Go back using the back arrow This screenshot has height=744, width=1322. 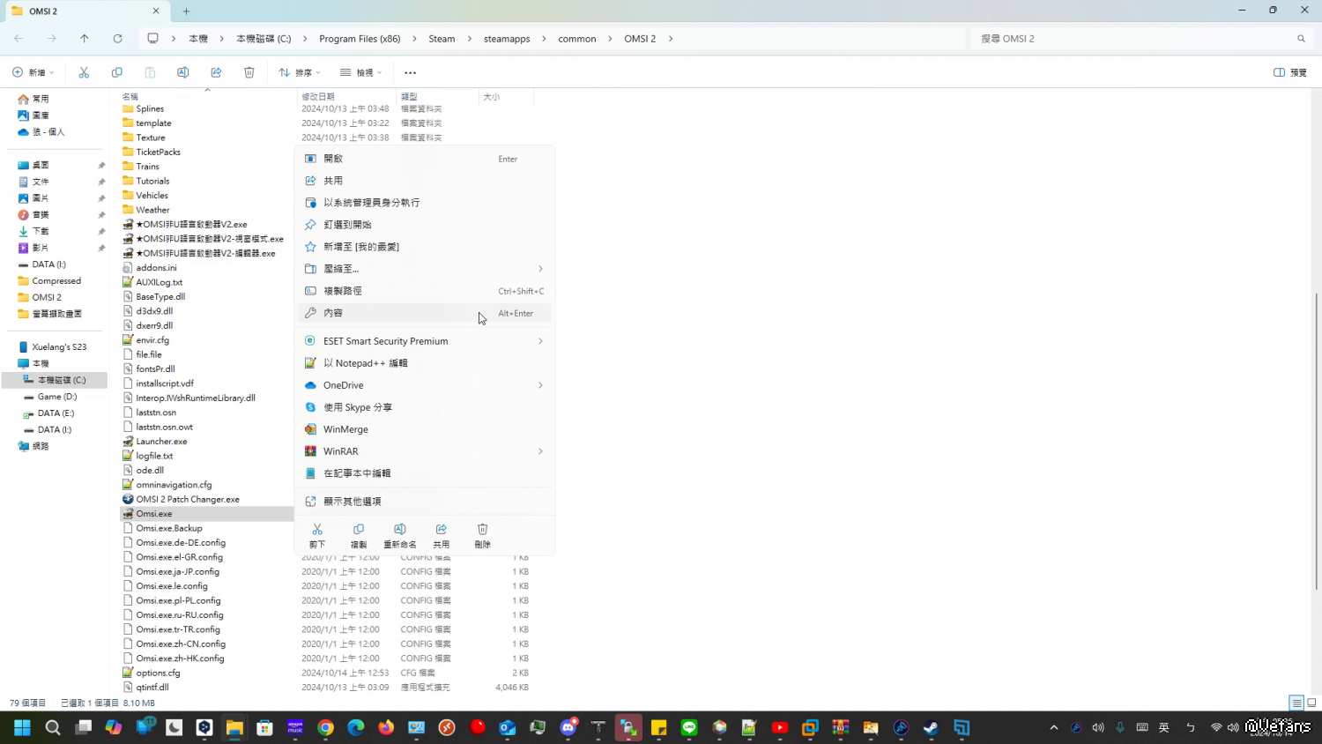click(19, 39)
